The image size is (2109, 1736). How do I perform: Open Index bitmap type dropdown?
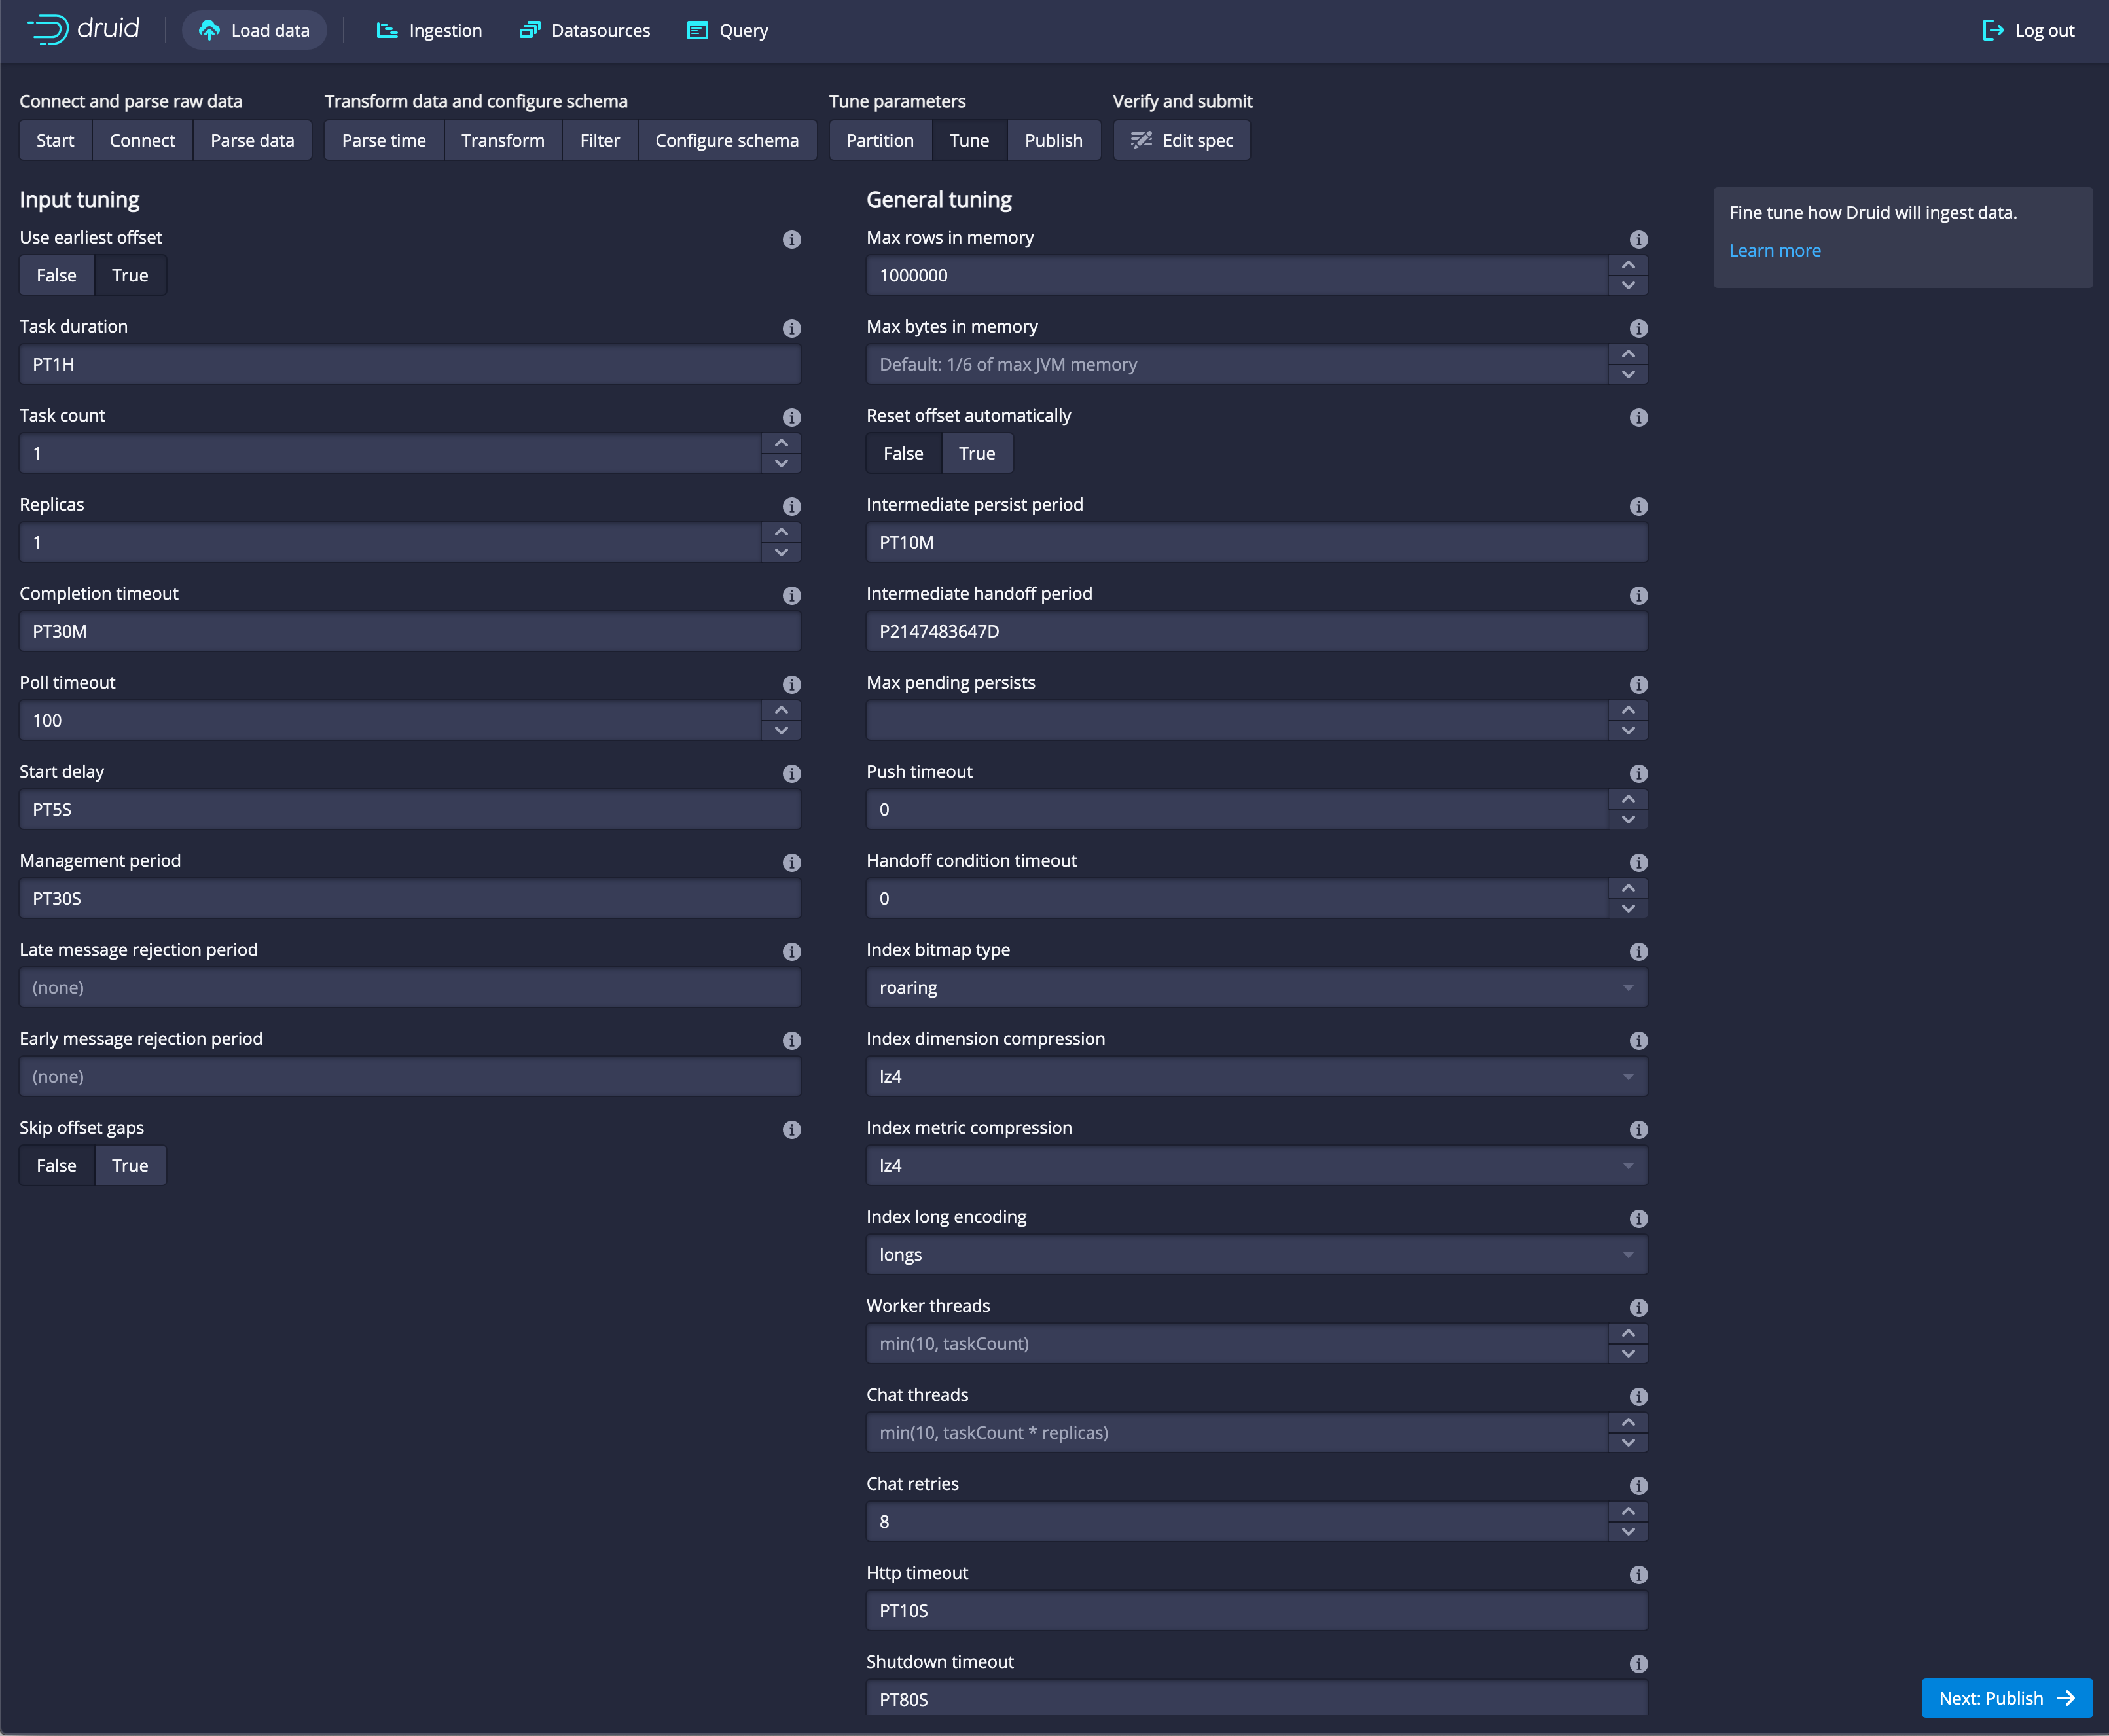point(1256,987)
